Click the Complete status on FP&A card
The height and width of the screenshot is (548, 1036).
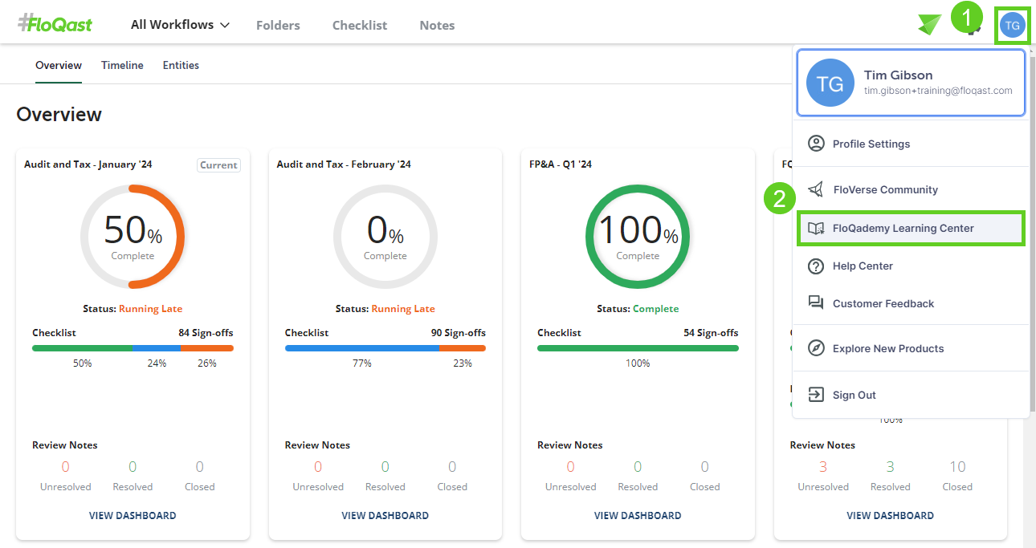point(655,309)
